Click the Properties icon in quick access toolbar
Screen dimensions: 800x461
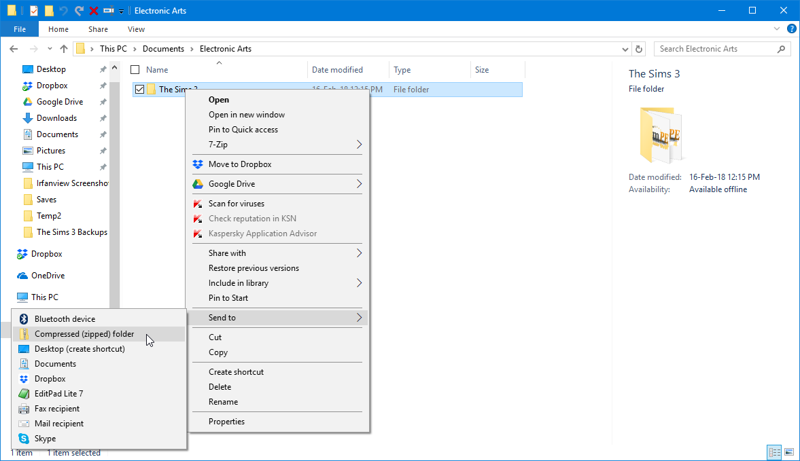tap(34, 11)
